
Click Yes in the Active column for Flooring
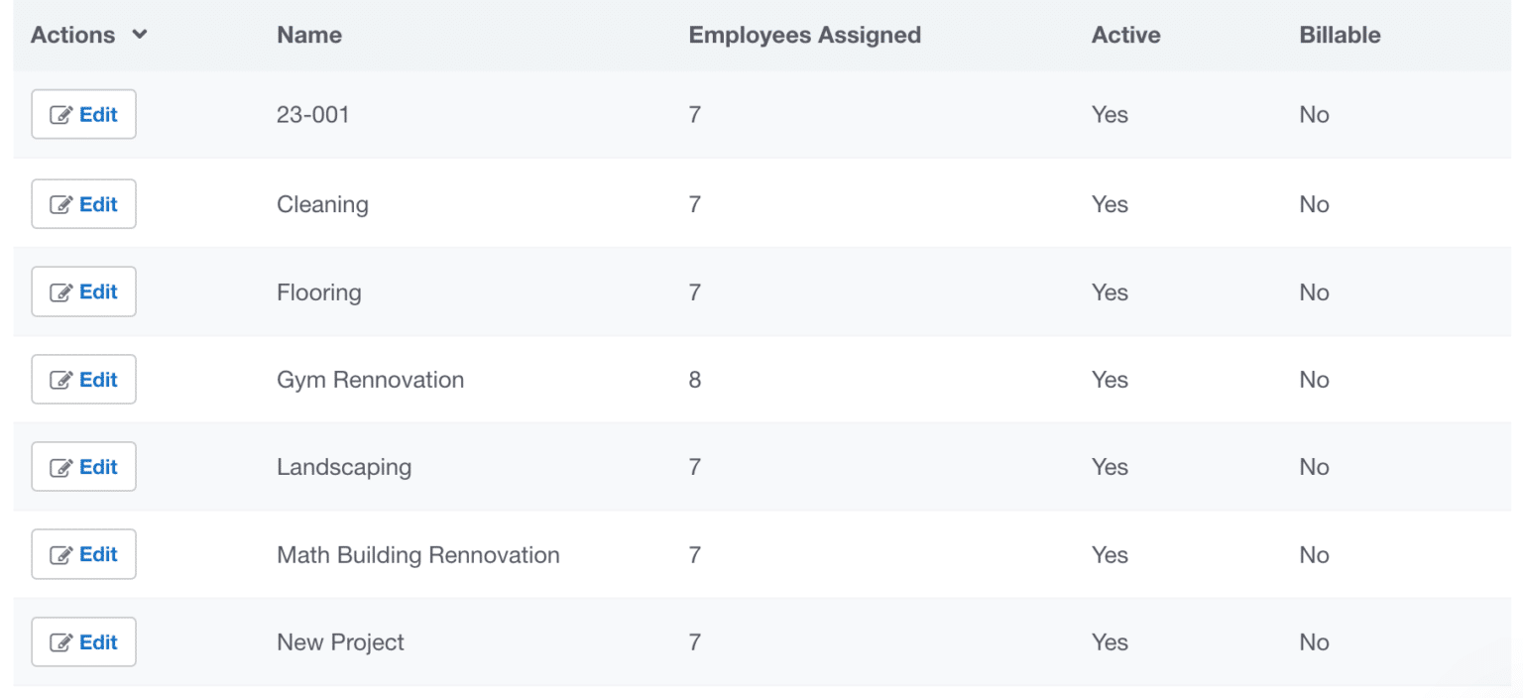(x=1109, y=291)
